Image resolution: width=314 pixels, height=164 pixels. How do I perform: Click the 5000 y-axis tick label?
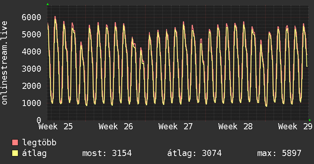[32, 34]
